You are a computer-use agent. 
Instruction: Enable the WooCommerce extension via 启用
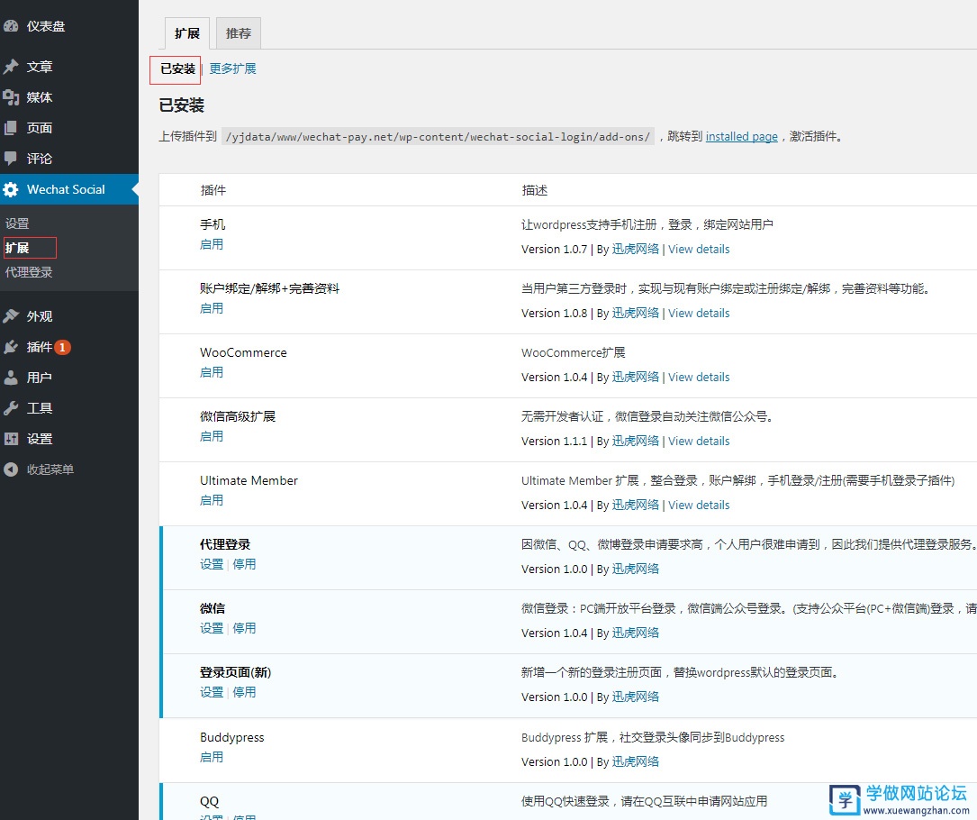click(x=212, y=371)
